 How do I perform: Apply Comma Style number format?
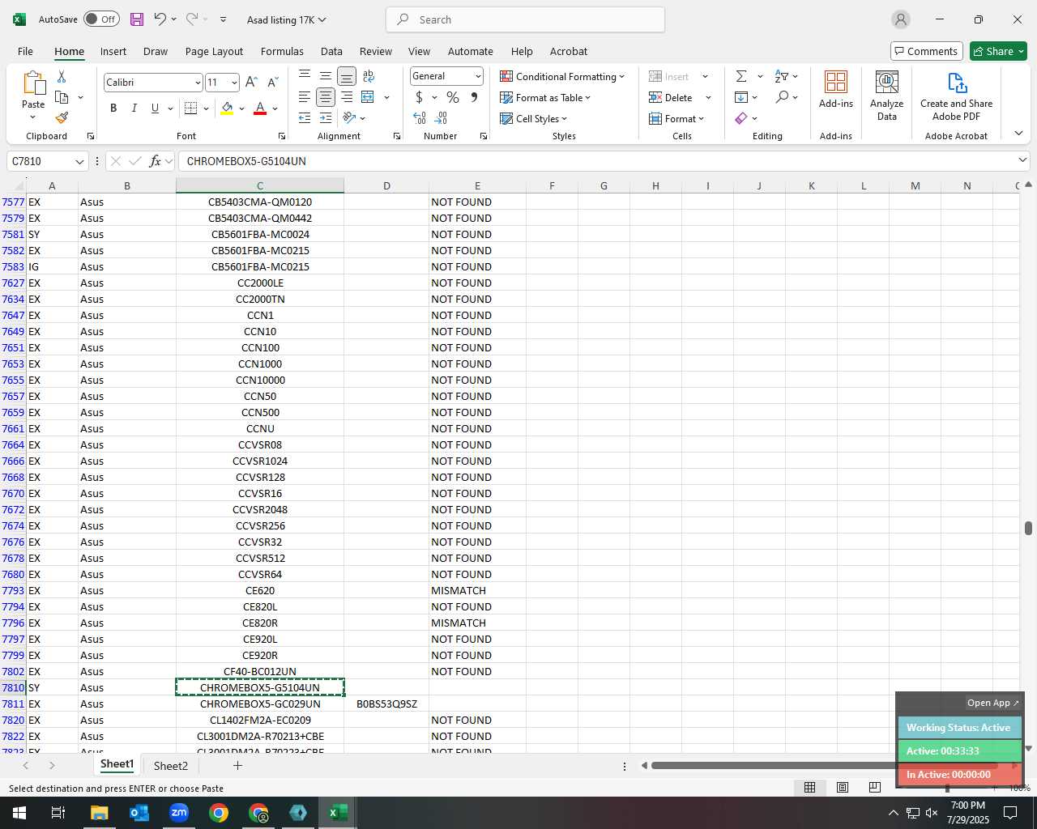coord(474,97)
